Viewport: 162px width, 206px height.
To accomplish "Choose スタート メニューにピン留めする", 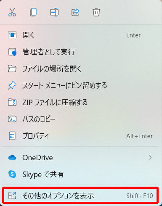I will 81,85.
